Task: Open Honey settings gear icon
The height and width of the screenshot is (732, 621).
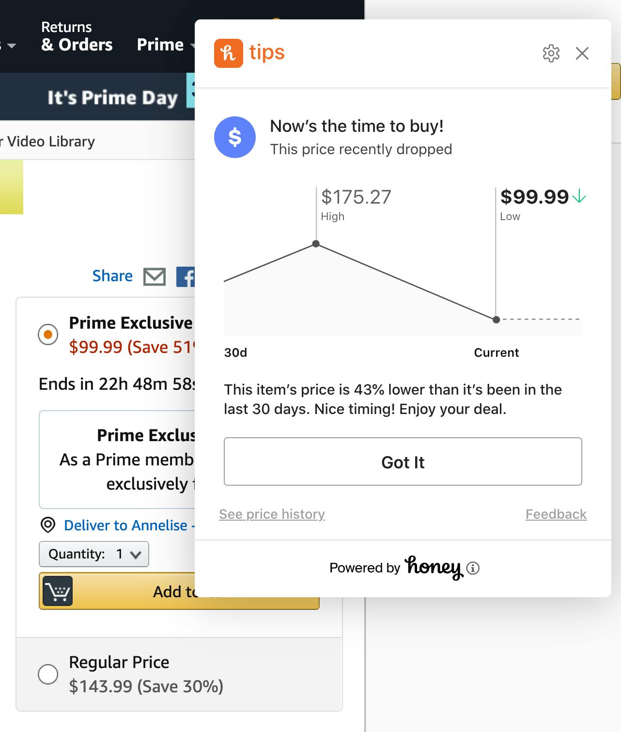Action: pyautogui.click(x=551, y=53)
